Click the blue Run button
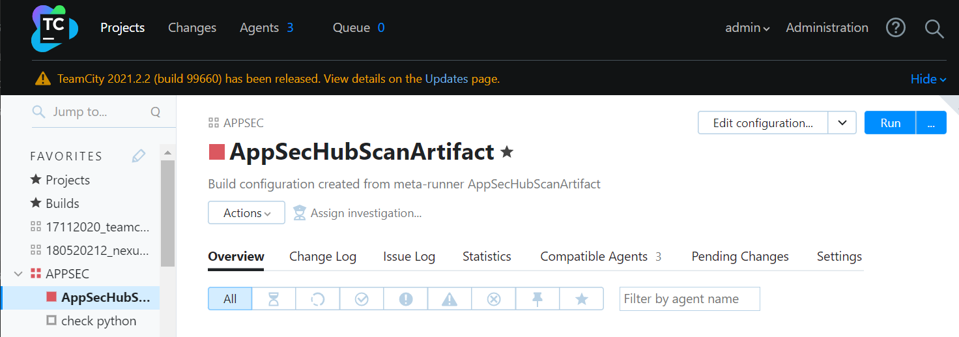The height and width of the screenshot is (337, 959). (890, 123)
